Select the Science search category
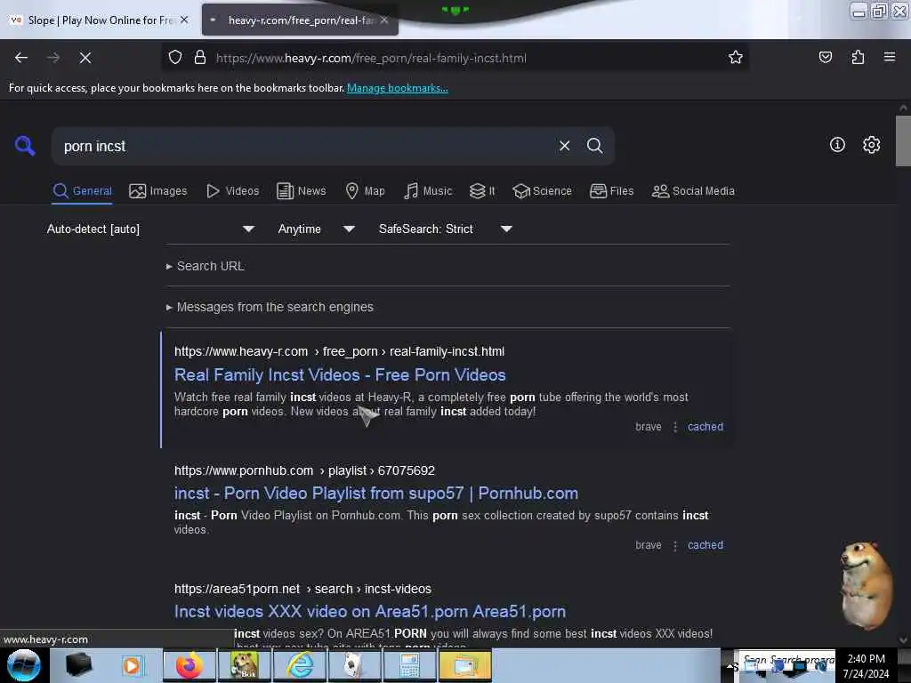This screenshot has width=911, height=683. tap(542, 191)
